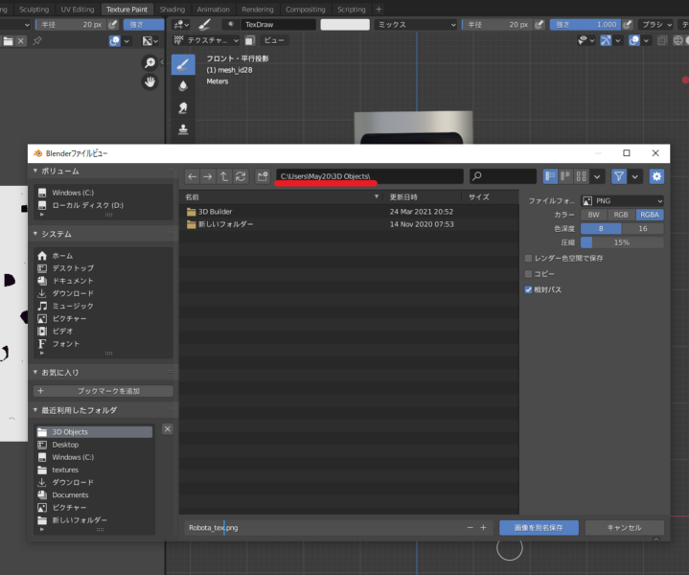Select Soften tool in viewport toolbar
This screenshot has width=689, height=575.
pyautogui.click(x=183, y=85)
